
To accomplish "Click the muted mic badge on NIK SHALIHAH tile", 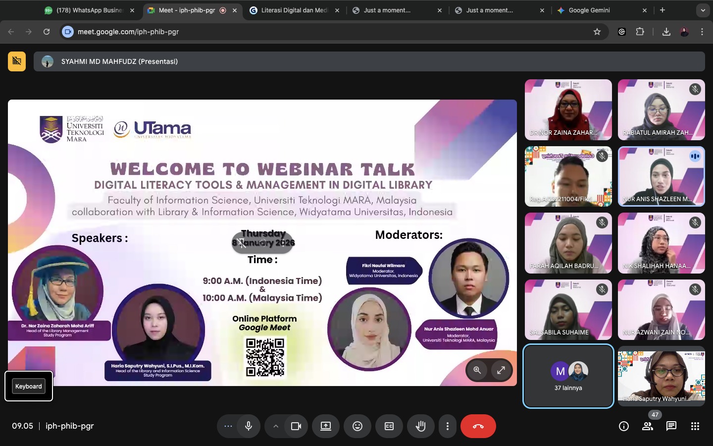I will [695, 223].
